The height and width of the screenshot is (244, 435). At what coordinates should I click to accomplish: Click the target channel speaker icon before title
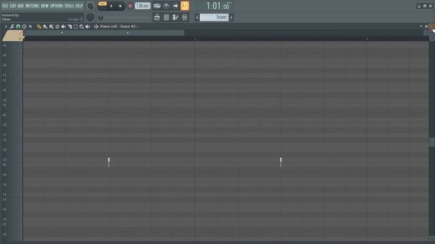coord(97,26)
